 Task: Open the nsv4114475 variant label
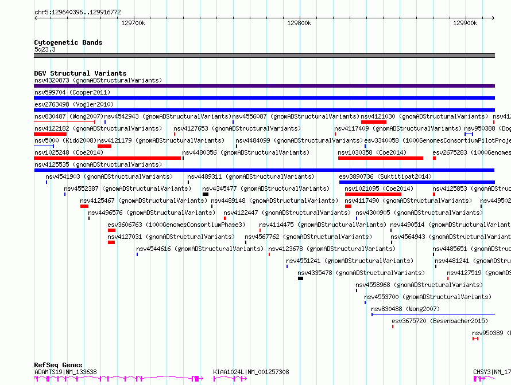coord(323,225)
